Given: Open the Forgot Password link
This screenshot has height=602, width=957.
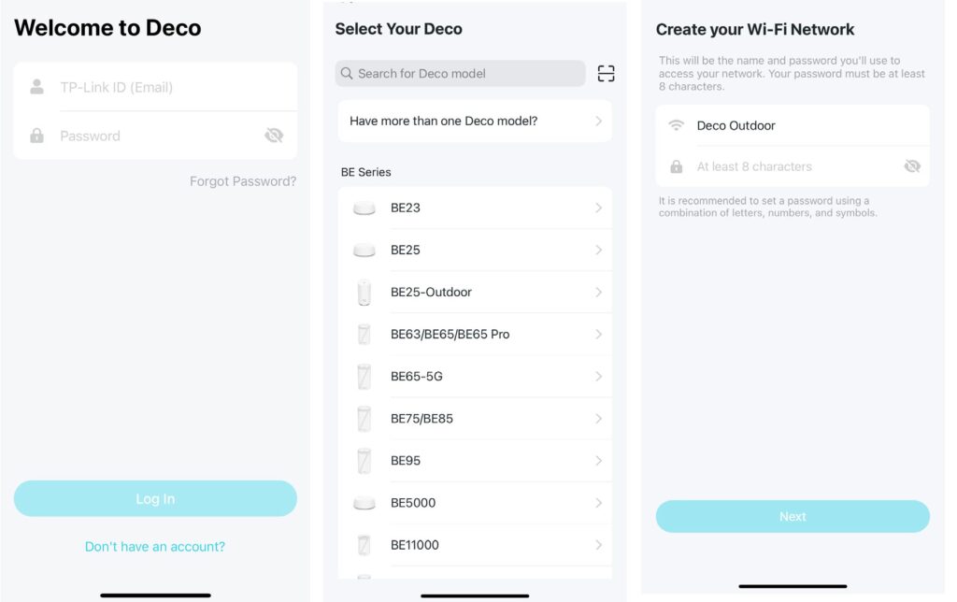Looking at the screenshot, I should [243, 181].
